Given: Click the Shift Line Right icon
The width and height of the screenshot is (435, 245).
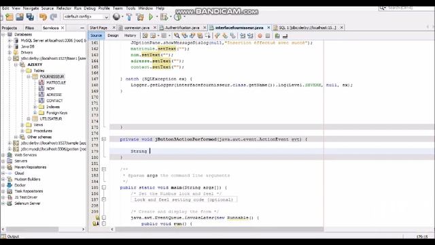Looking at the screenshot, I should 250,35.
